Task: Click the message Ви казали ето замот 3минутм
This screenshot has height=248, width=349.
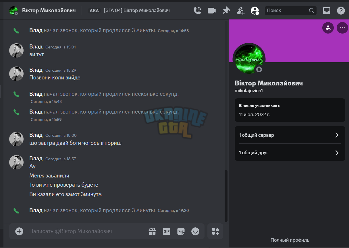Action: point(65,194)
